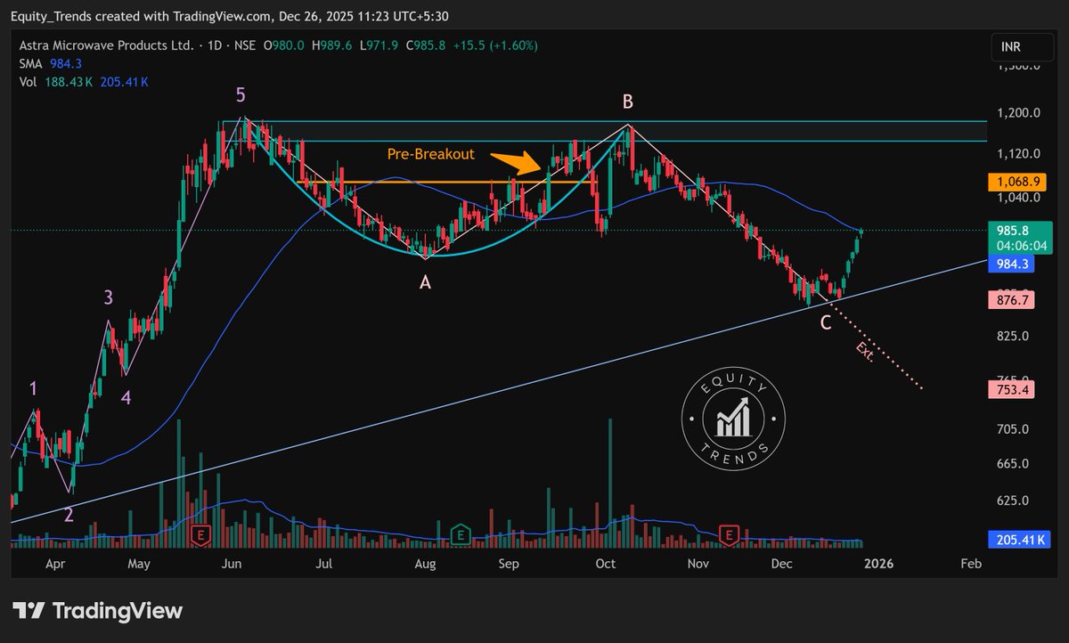Click the TradingView logo at the bottom left
The image size is (1069, 643).
tap(98, 611)
